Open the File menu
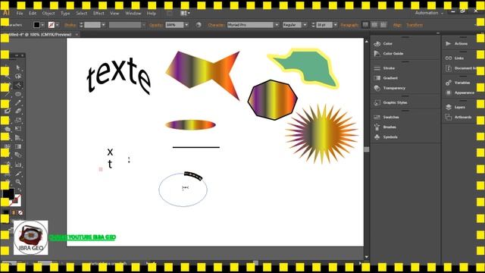Image resolution: width=485 pixels, height=273 pixels. pos(20,14)
